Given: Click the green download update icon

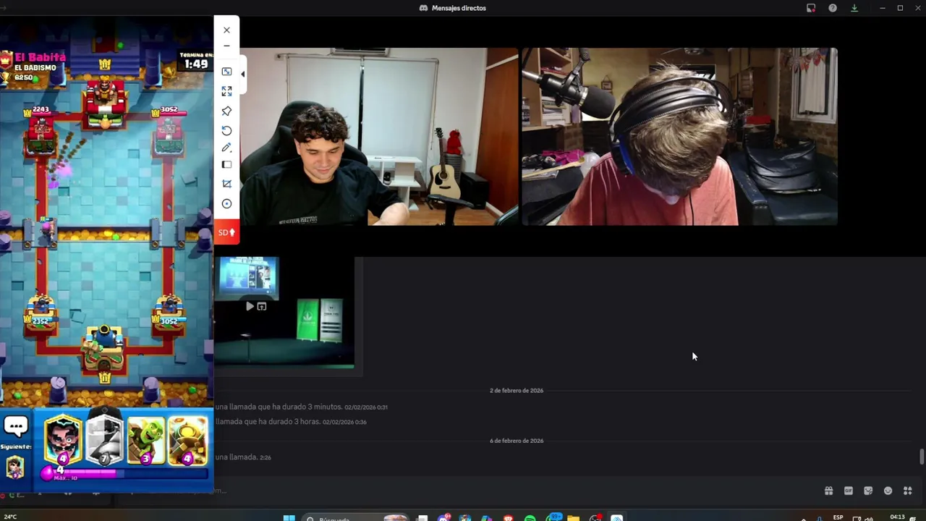Looking at the screenshot, I should [x=854, y=8].
